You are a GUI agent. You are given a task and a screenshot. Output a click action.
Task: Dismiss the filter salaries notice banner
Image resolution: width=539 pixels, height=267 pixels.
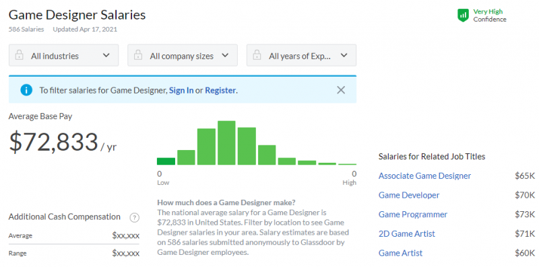341,90
